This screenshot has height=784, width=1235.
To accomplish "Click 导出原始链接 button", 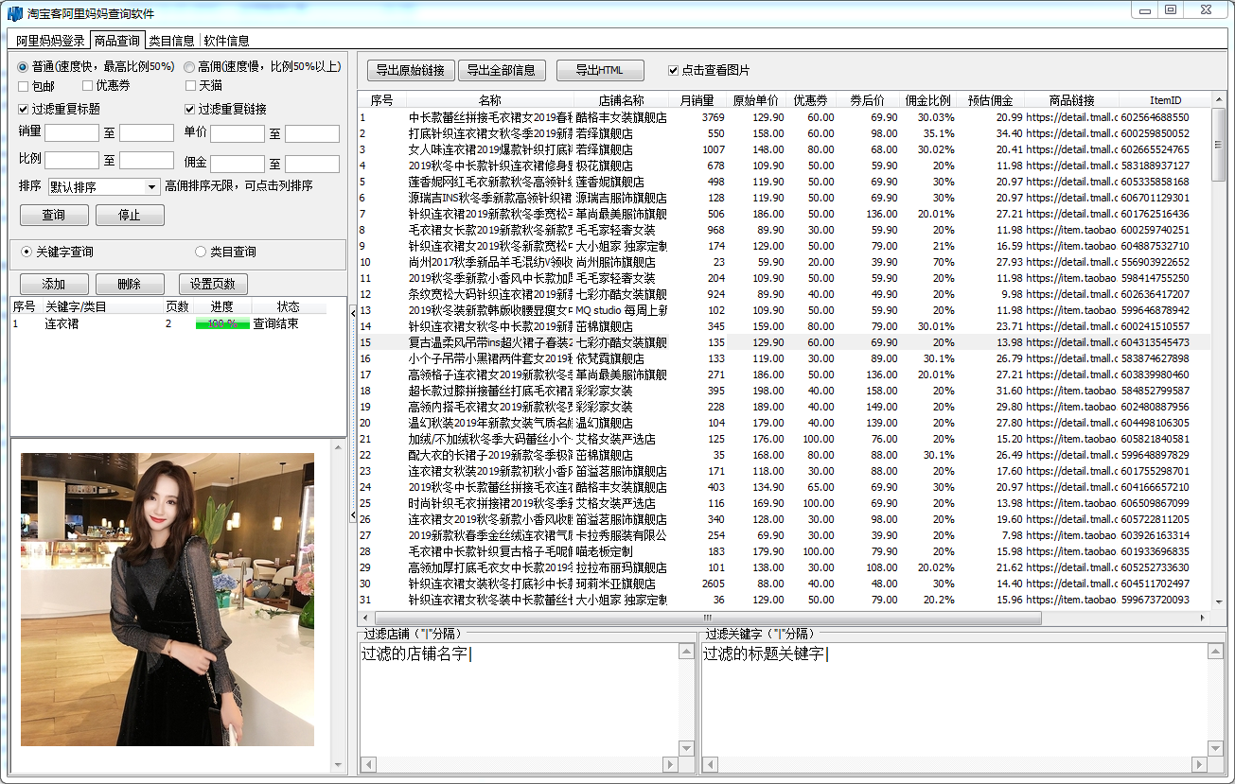I will click(x=410, y=70).
